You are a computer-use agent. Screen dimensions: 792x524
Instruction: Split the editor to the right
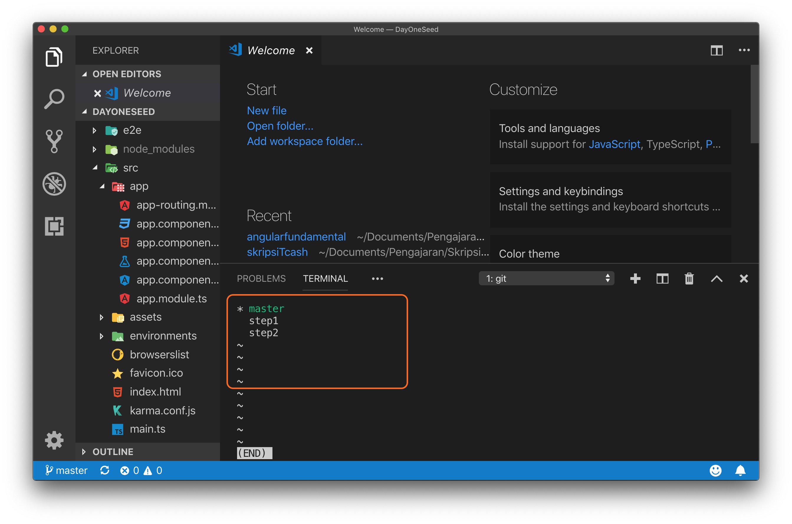pyautogui.click(x=717, y=50)
